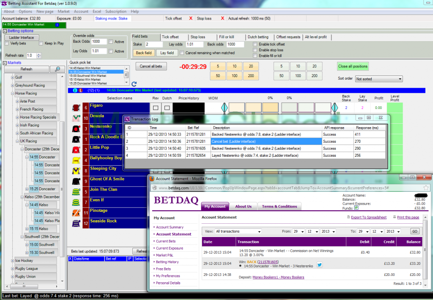Open the Export To Spreadsheet link

click(369, 217)
